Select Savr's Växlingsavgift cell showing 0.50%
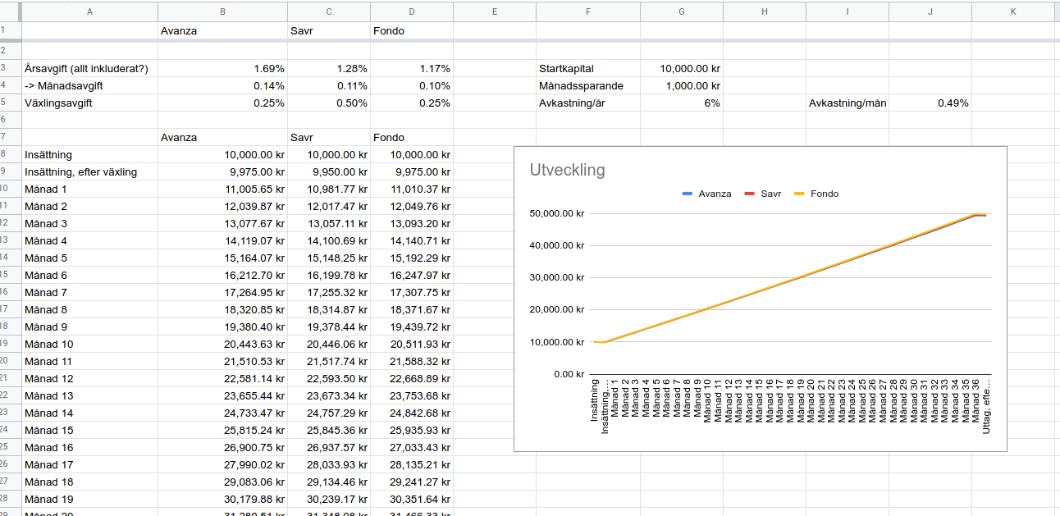Screen dimensions: 1060x516 pos(328,103)
